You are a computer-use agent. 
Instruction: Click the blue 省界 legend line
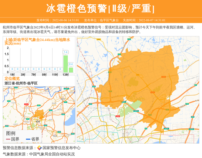tap(28, 139)
